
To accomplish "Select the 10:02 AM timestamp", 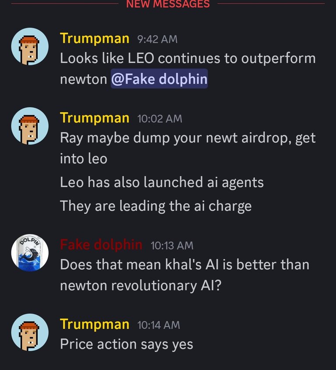I will tap(160, 119).
